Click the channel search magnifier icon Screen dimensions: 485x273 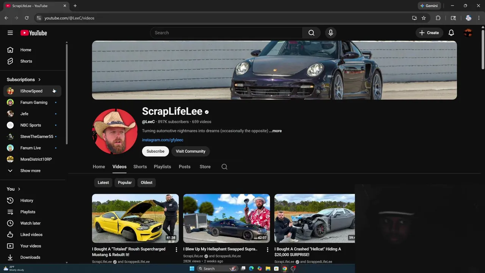pos(224,167)
